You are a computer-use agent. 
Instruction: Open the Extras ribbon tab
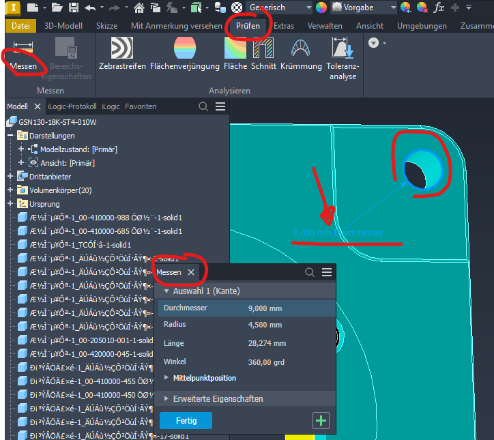click(284, 26)
